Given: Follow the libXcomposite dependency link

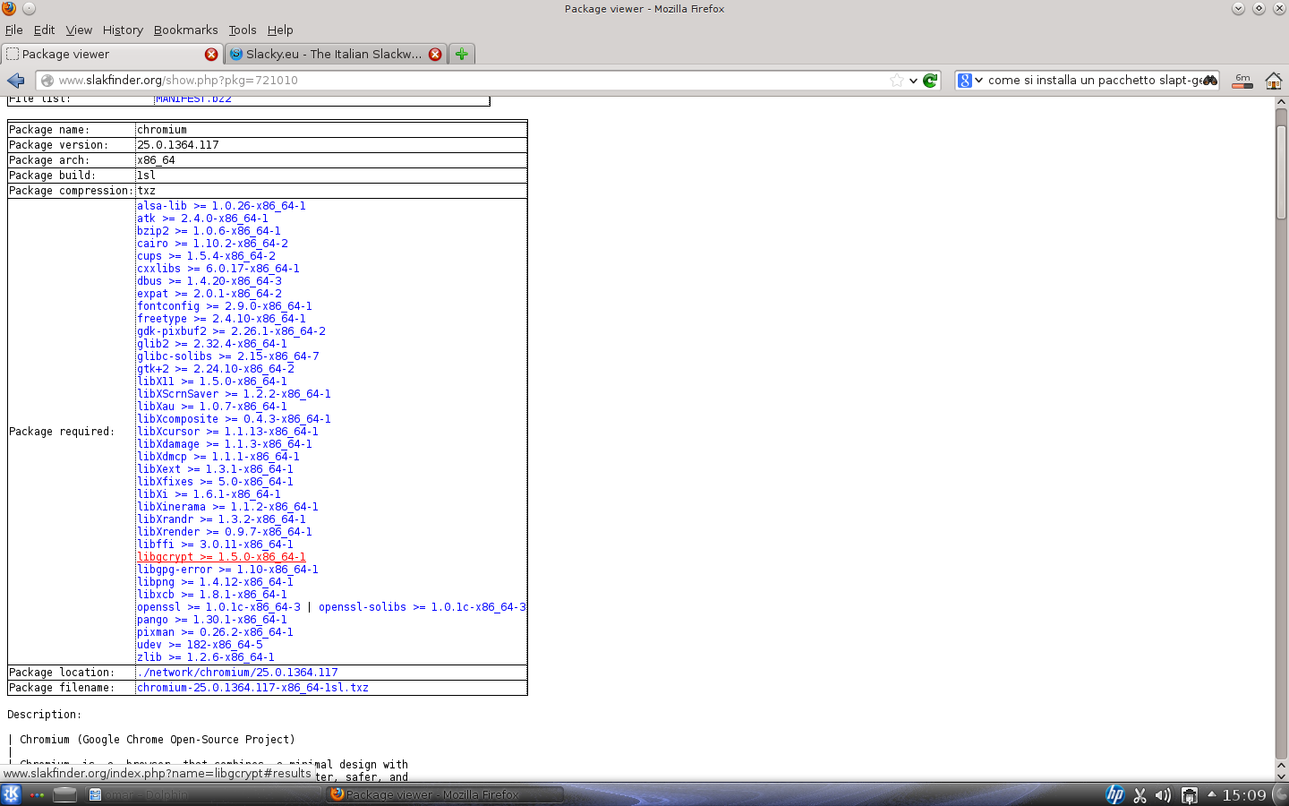Looking at the screenshot, I should point(234,419).
